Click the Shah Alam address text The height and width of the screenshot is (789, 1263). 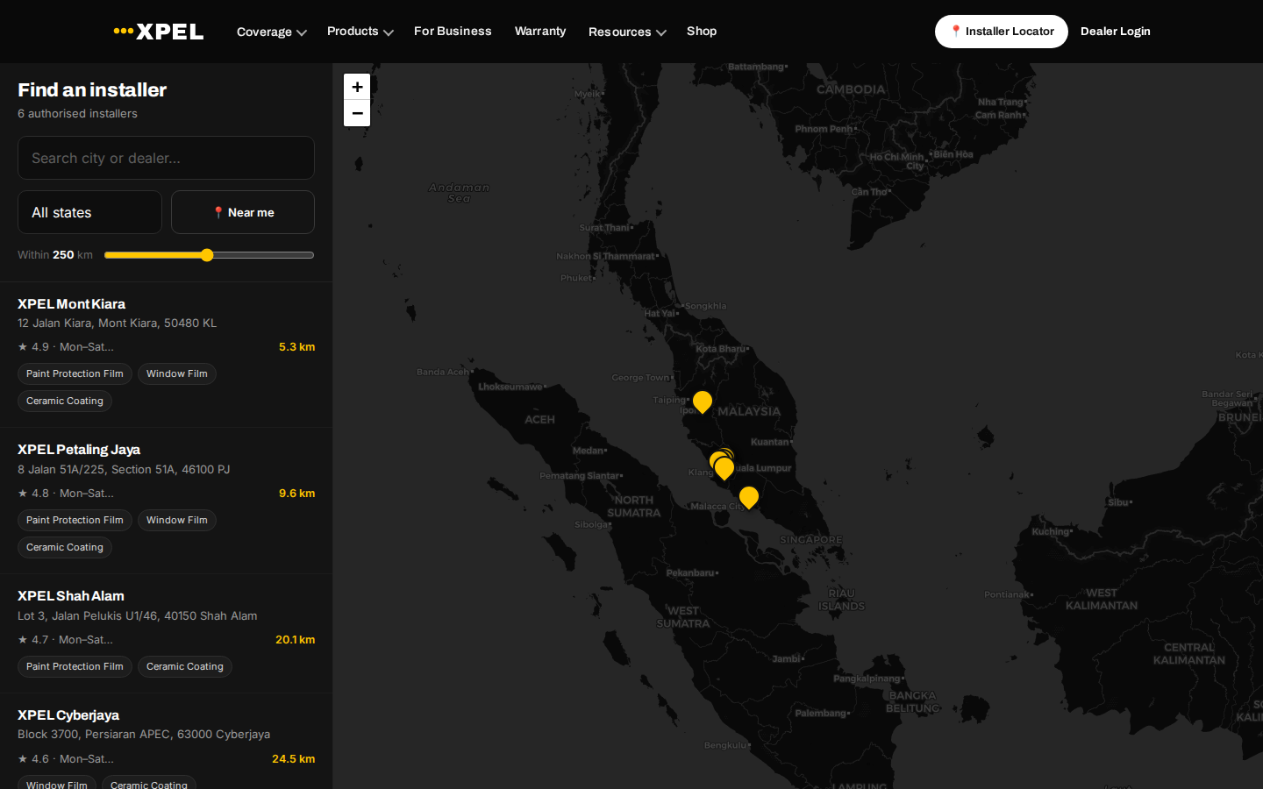(138, 615)
